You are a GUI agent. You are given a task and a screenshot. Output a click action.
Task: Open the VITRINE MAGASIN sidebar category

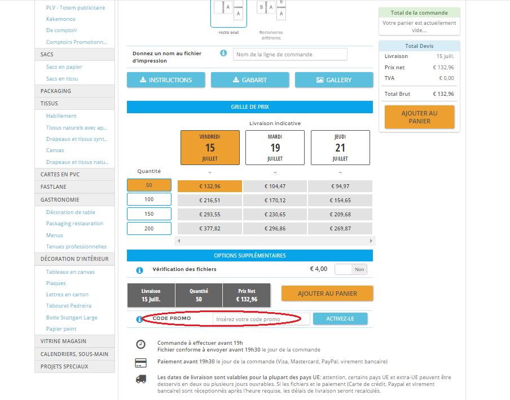coord(64,341)
